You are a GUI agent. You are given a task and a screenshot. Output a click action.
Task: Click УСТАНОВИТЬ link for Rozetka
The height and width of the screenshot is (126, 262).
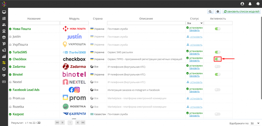pyautogui.click(x=196, y=107)
